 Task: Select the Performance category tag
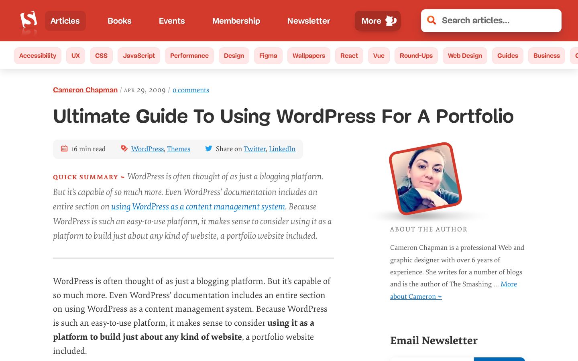pos(189,56)
